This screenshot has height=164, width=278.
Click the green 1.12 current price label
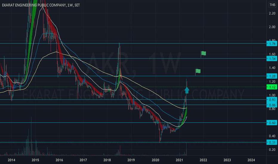tap(272, 87)
